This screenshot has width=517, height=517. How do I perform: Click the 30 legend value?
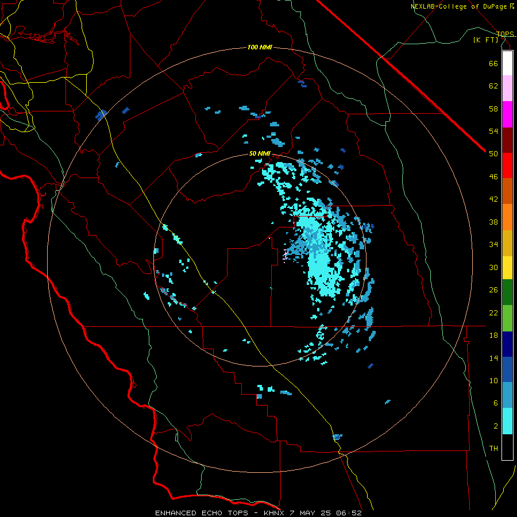click(493, 267)
